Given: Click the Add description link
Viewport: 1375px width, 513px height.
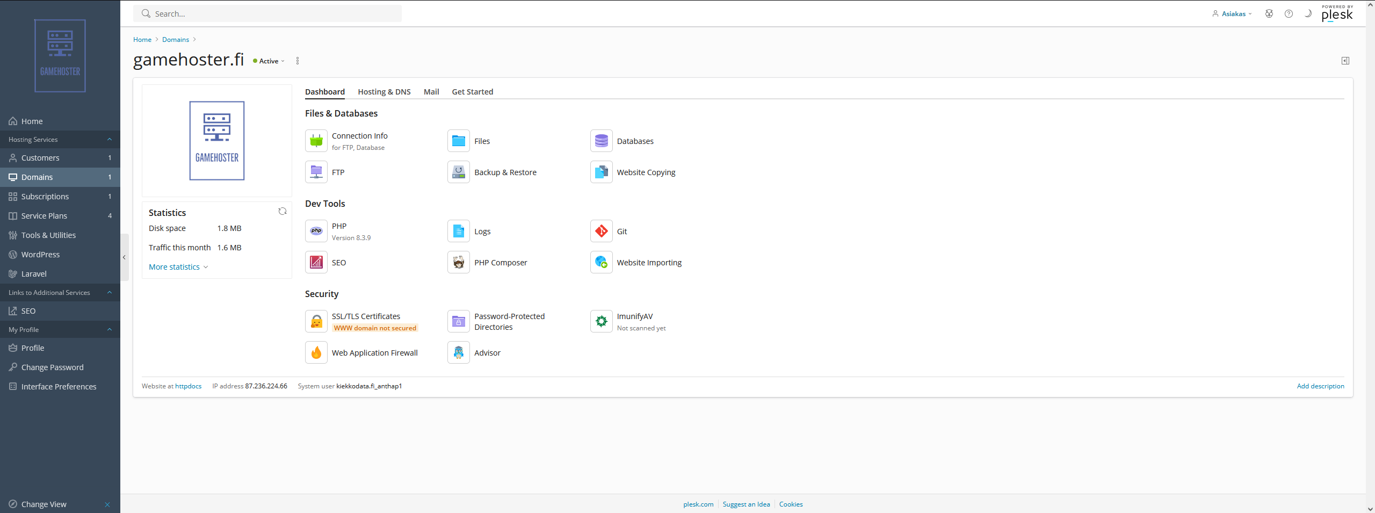Looking at the screenshot, I should click(1320, 386).
